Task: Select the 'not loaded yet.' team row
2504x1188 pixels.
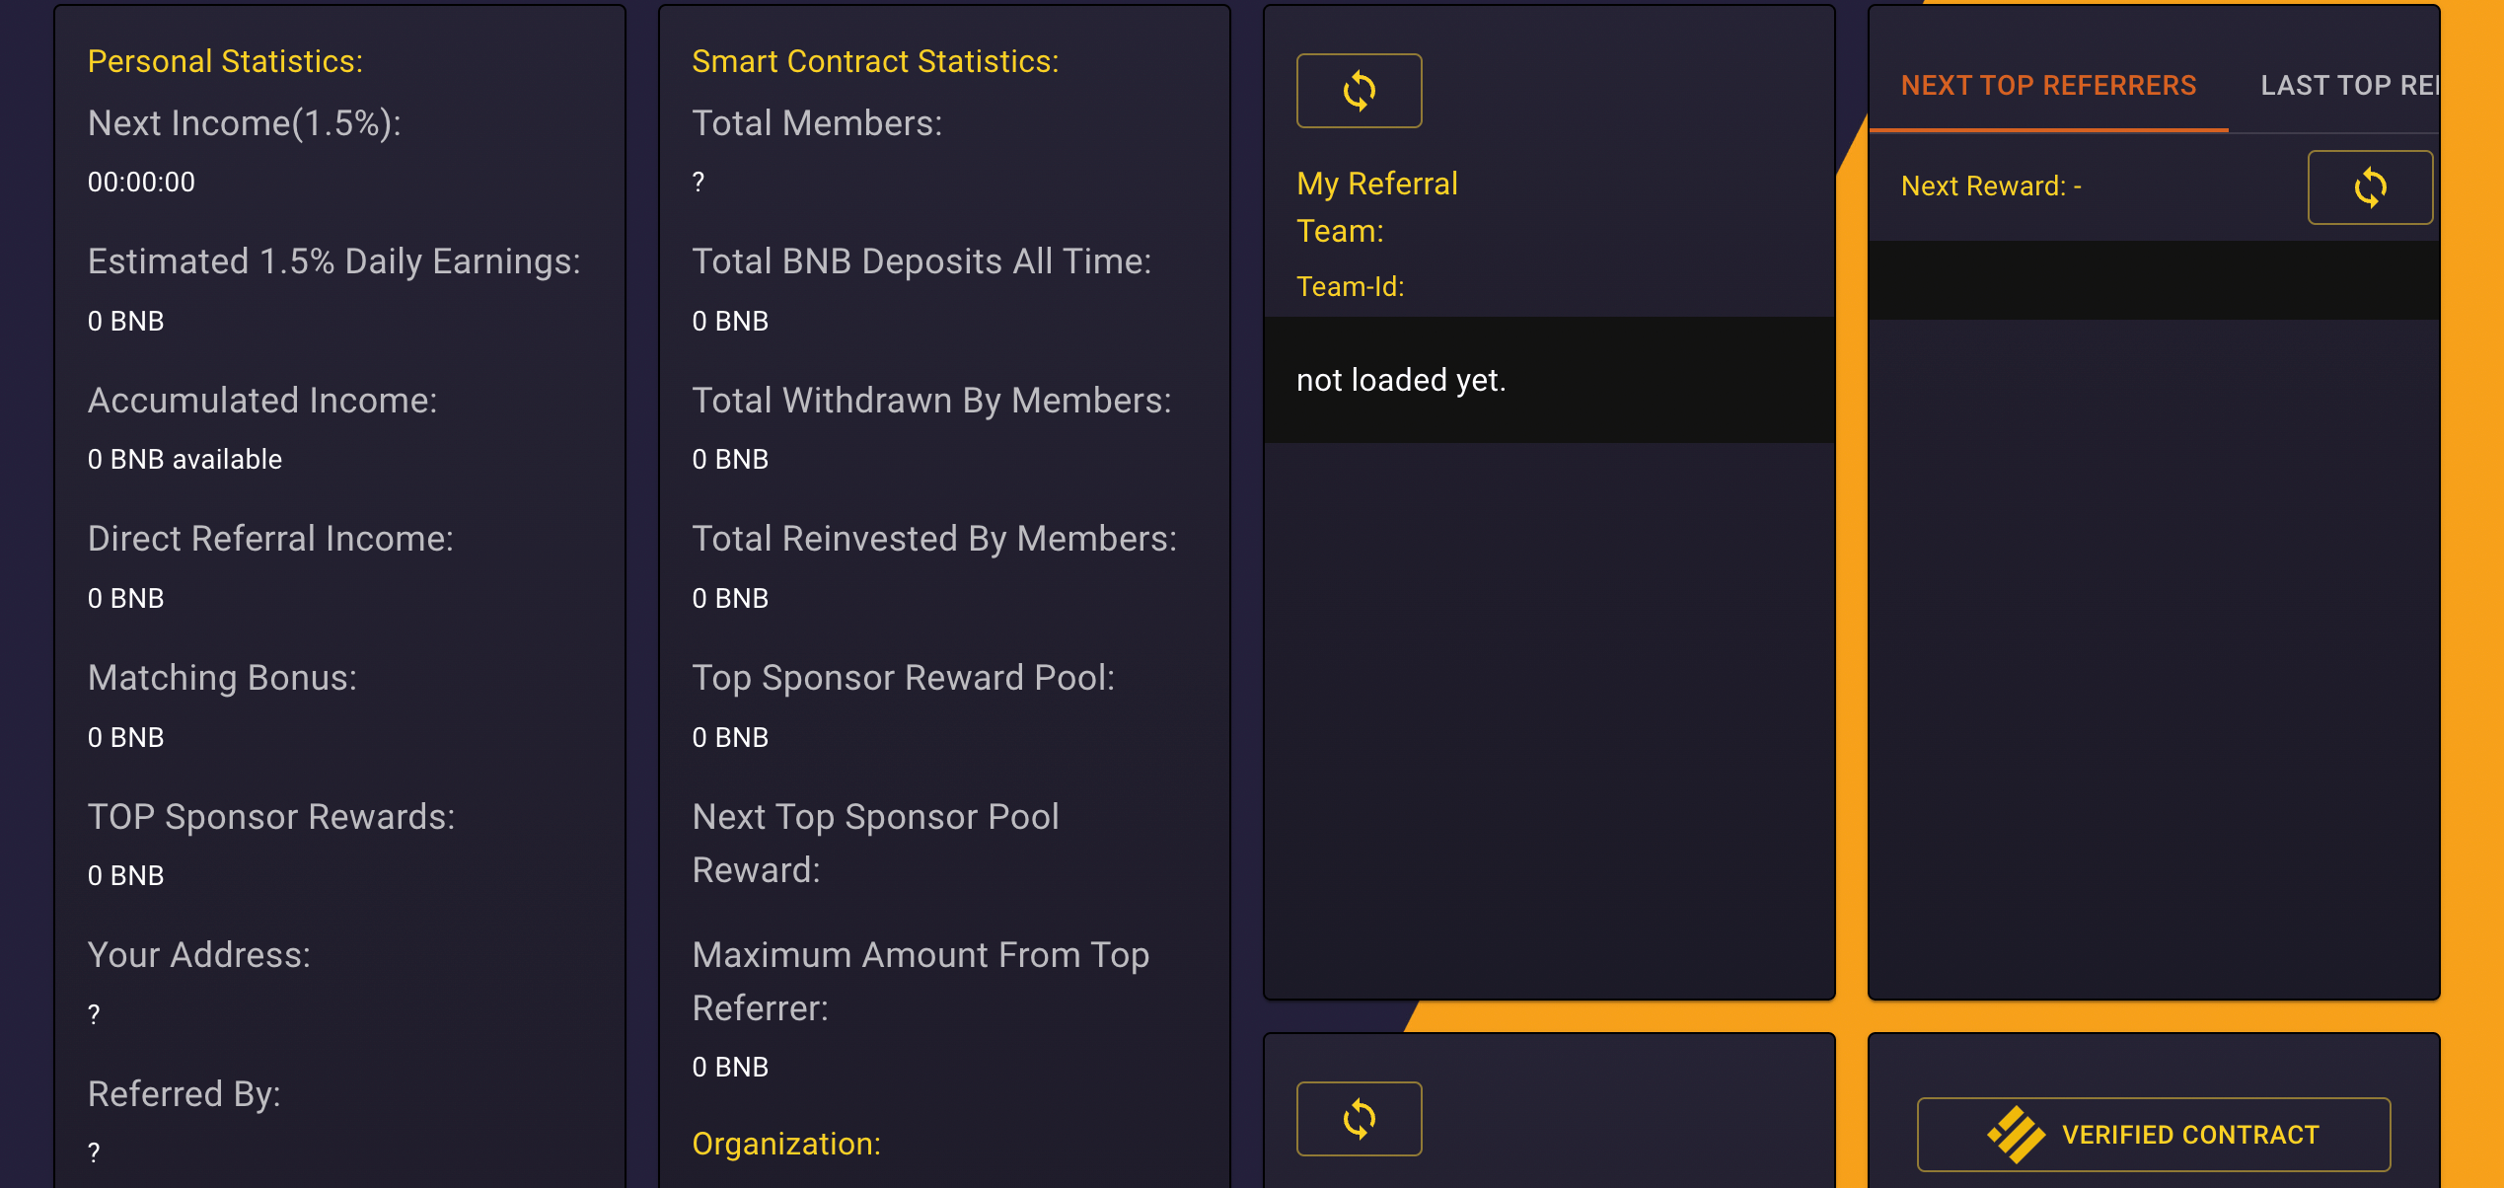Action: 1549,380
